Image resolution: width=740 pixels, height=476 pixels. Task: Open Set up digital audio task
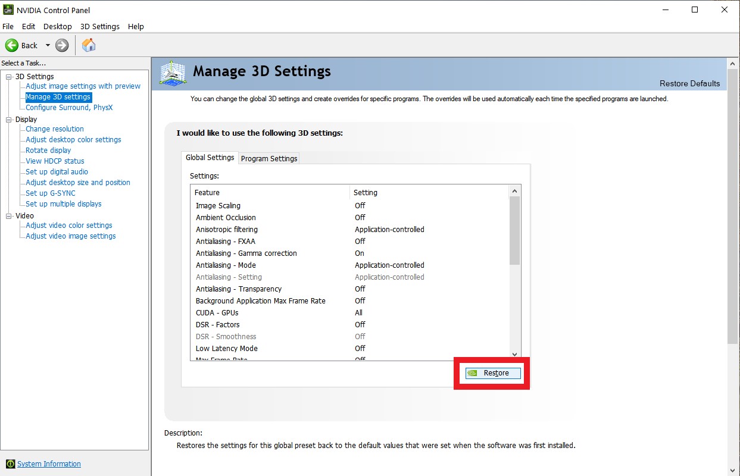[x=57, y=172]
